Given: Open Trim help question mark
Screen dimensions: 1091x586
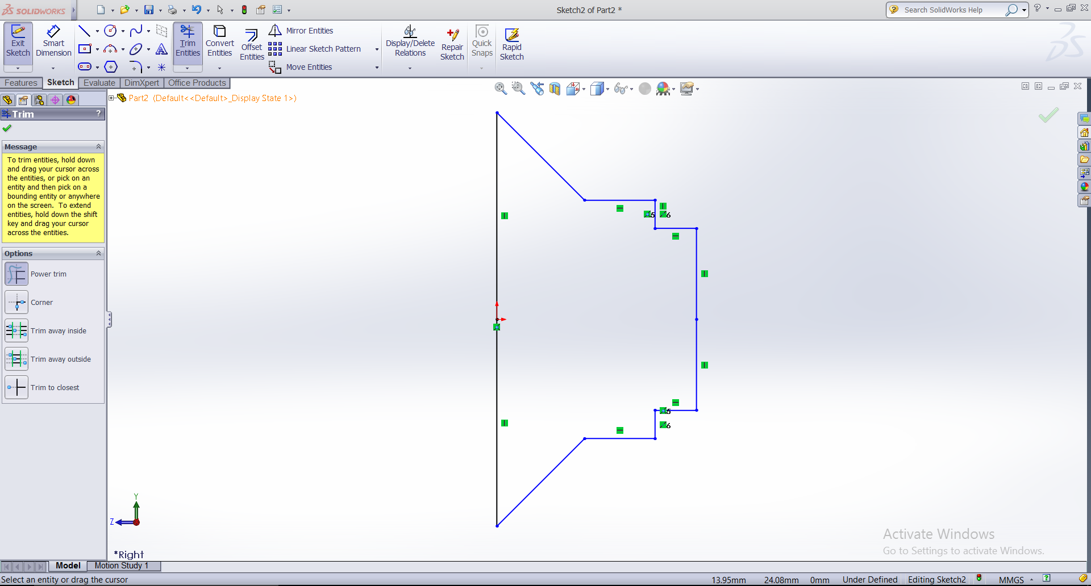Looking at the screenshot, I should [99, 114].
